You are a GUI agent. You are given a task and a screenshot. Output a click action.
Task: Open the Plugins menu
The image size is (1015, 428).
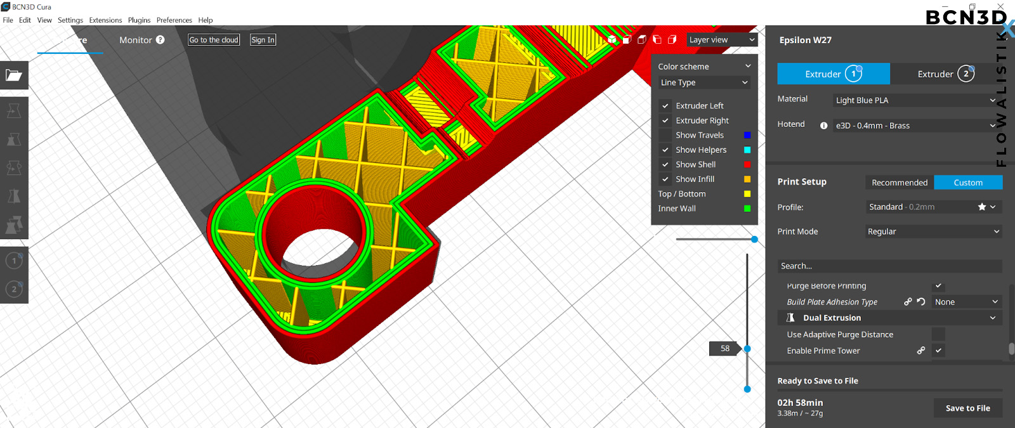tap(139, 20)
